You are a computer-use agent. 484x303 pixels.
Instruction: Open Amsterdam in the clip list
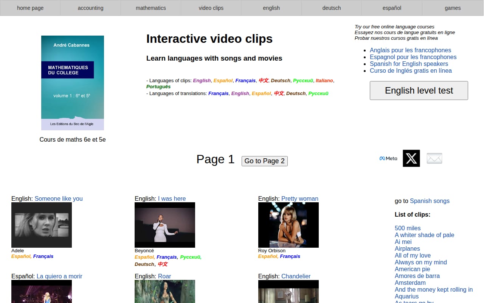click(410, 283)
